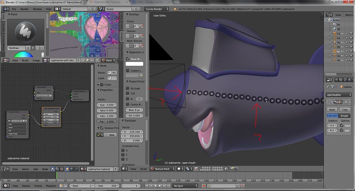Enable the X constraint axis checkbox
The height and width of the screenshot is (191, 355).
pyautogui.click(x=123, y=150)
